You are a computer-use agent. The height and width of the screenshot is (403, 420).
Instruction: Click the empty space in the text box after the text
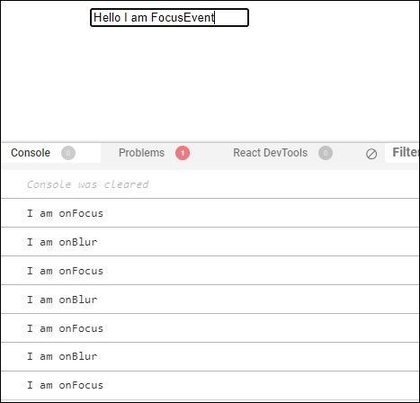point(231,18)
